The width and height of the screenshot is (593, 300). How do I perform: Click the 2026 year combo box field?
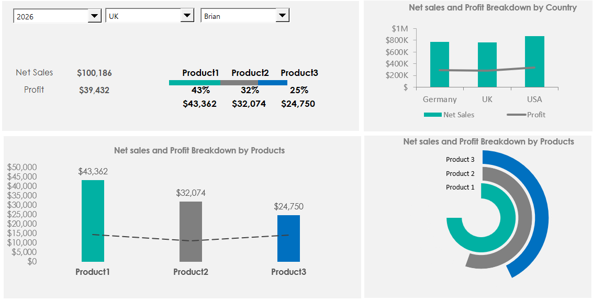51,16
